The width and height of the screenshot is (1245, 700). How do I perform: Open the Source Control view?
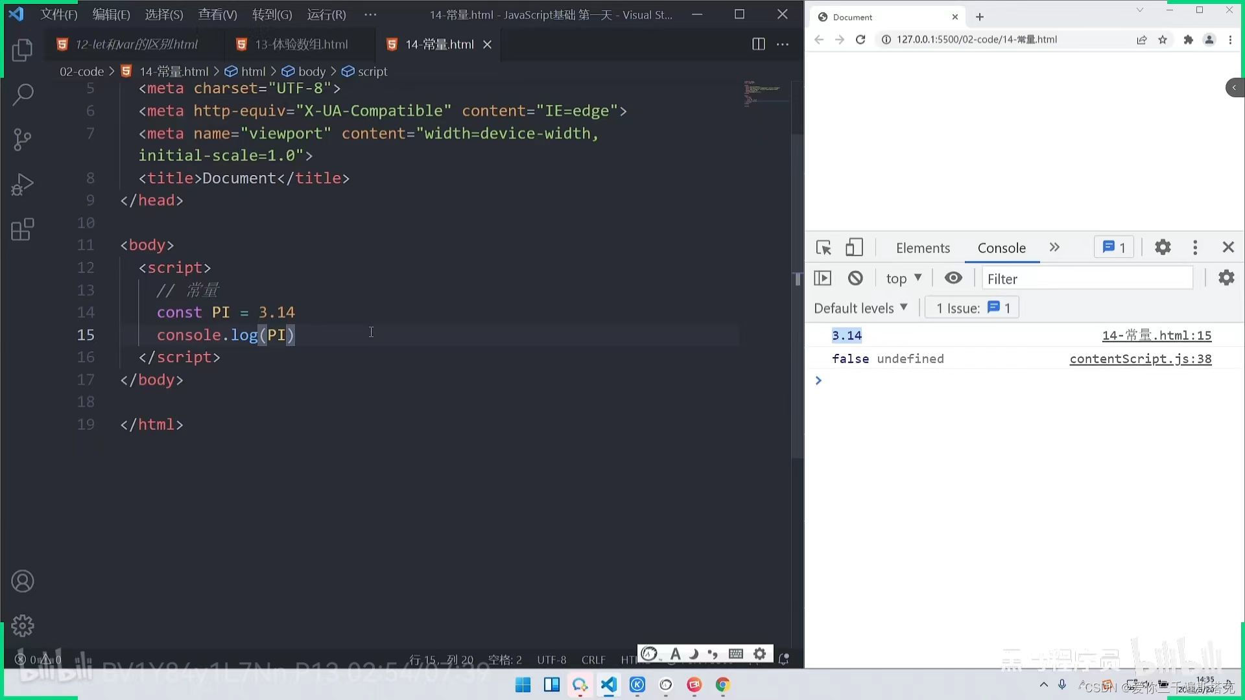click(23, 139)
